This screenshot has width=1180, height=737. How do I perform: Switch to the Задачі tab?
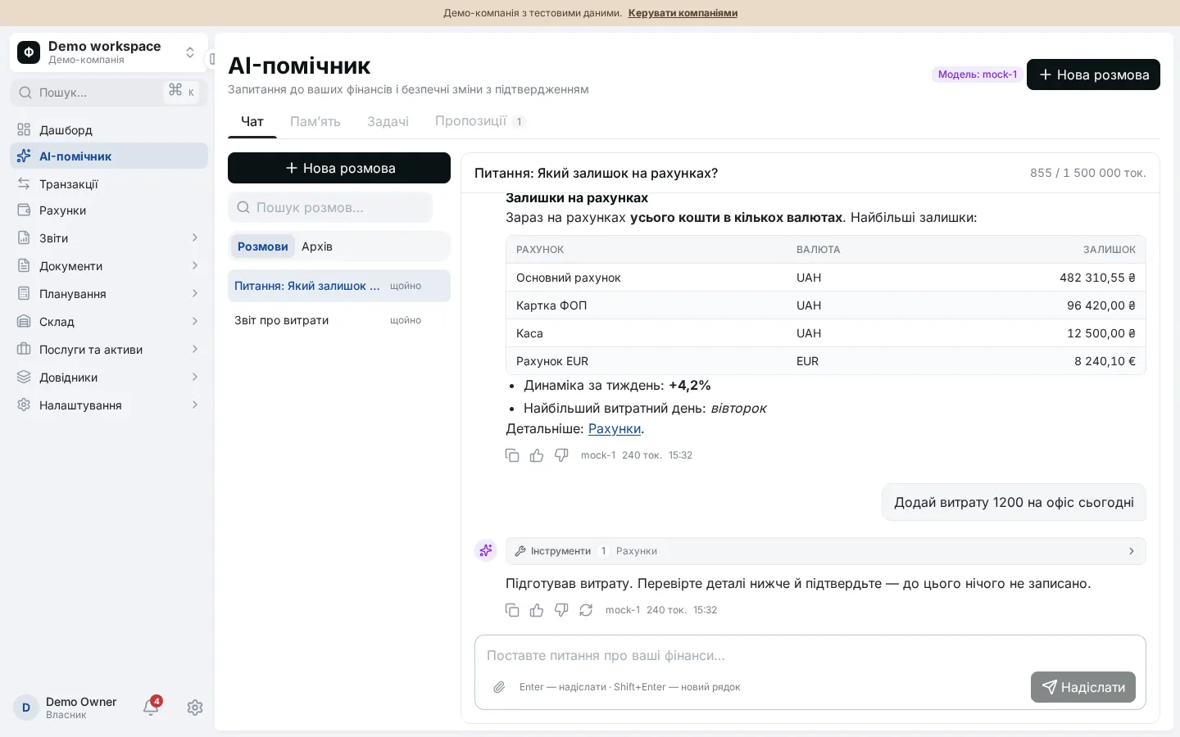point(388,121)
